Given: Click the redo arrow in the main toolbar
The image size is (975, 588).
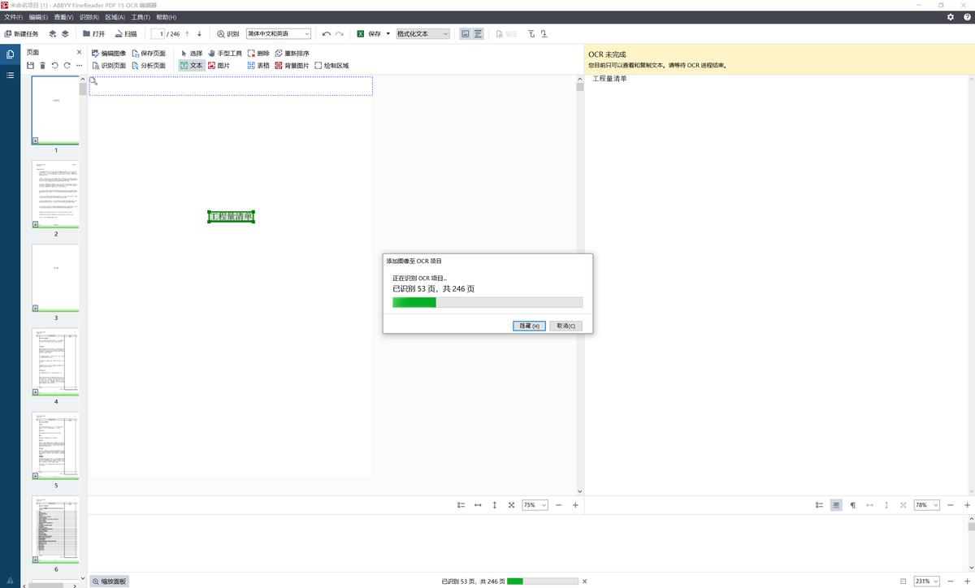Looking at the screenshot, I should pos(340,34).
